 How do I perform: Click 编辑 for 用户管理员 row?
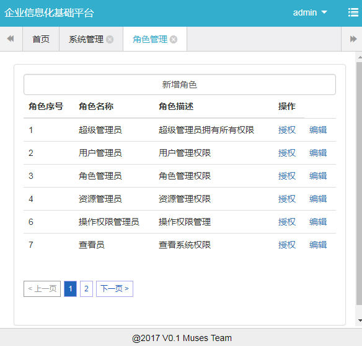coord(318,153)
